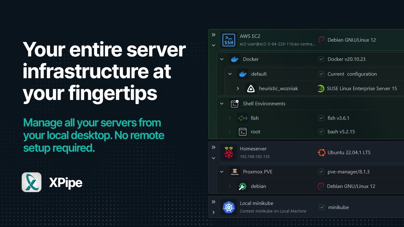Click the container icon for heuristic_wozniak
Screen dimensions: 404x227
coord(251,89)
